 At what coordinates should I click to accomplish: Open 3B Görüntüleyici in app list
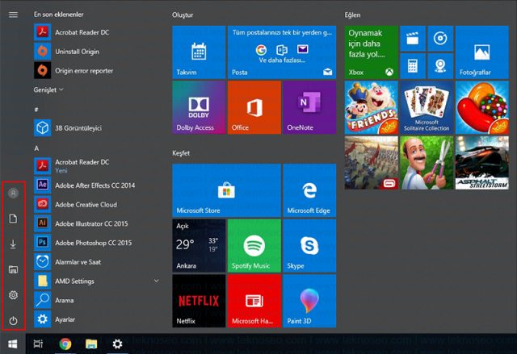pyautogui.click(x=95, y=128)
